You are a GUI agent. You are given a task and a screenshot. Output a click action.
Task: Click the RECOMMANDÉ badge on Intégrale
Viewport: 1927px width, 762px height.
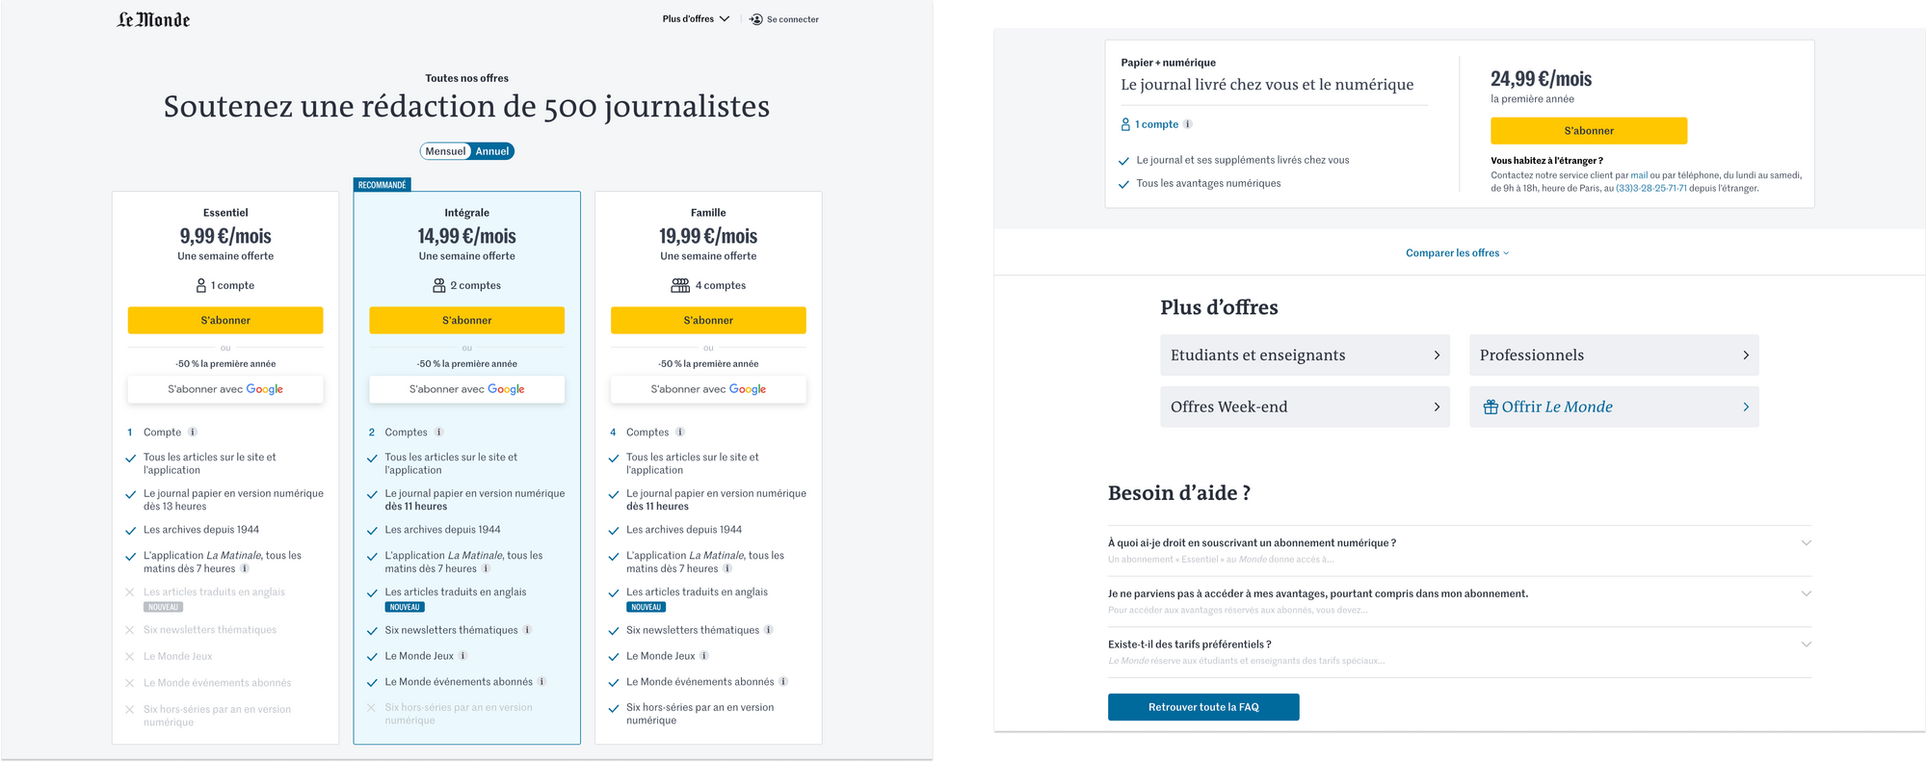point(383,185)
